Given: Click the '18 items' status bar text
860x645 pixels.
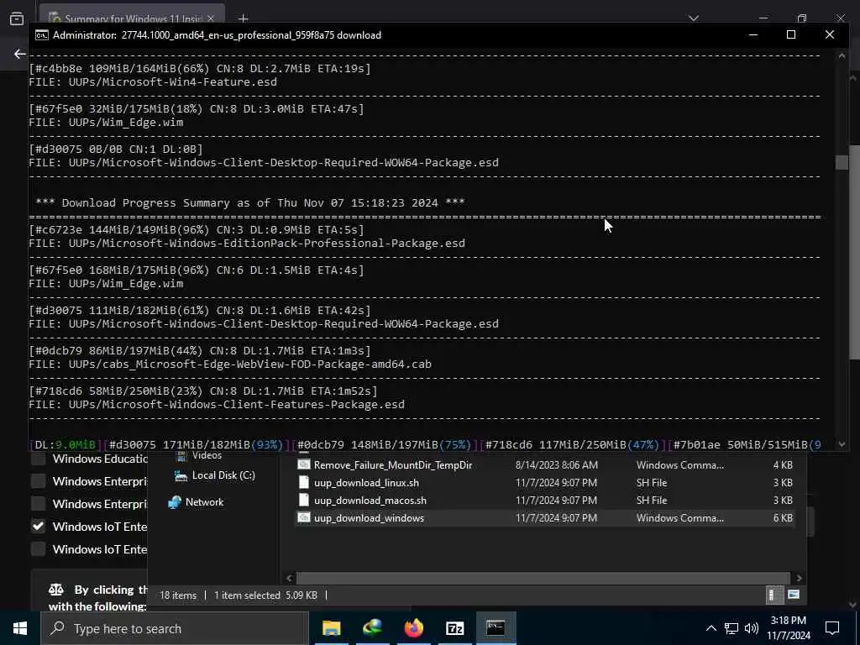Looking at the screenshot, I should (178, 595).
